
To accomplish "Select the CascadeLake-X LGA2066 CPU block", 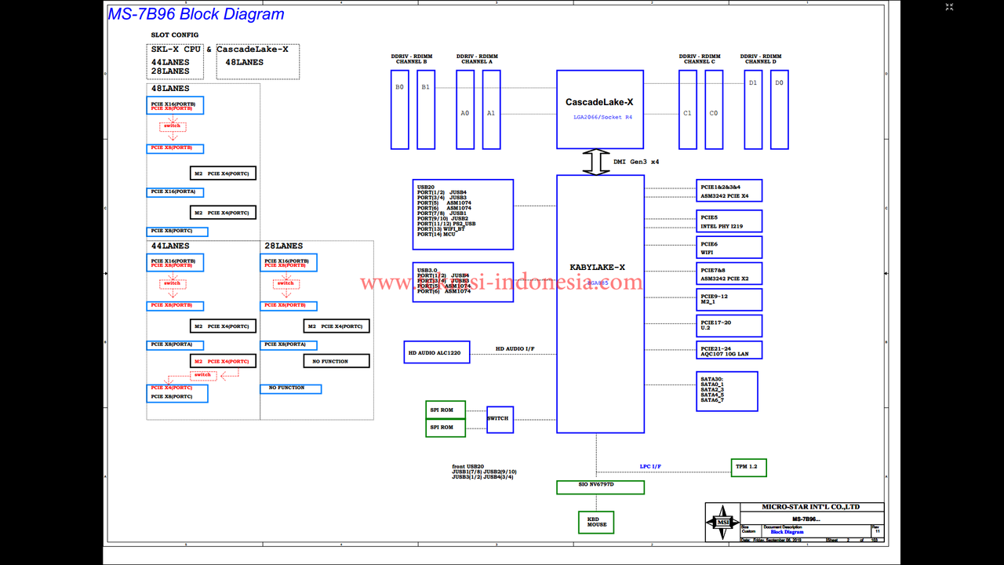I will pyautogui.click(x=600, y=109).
